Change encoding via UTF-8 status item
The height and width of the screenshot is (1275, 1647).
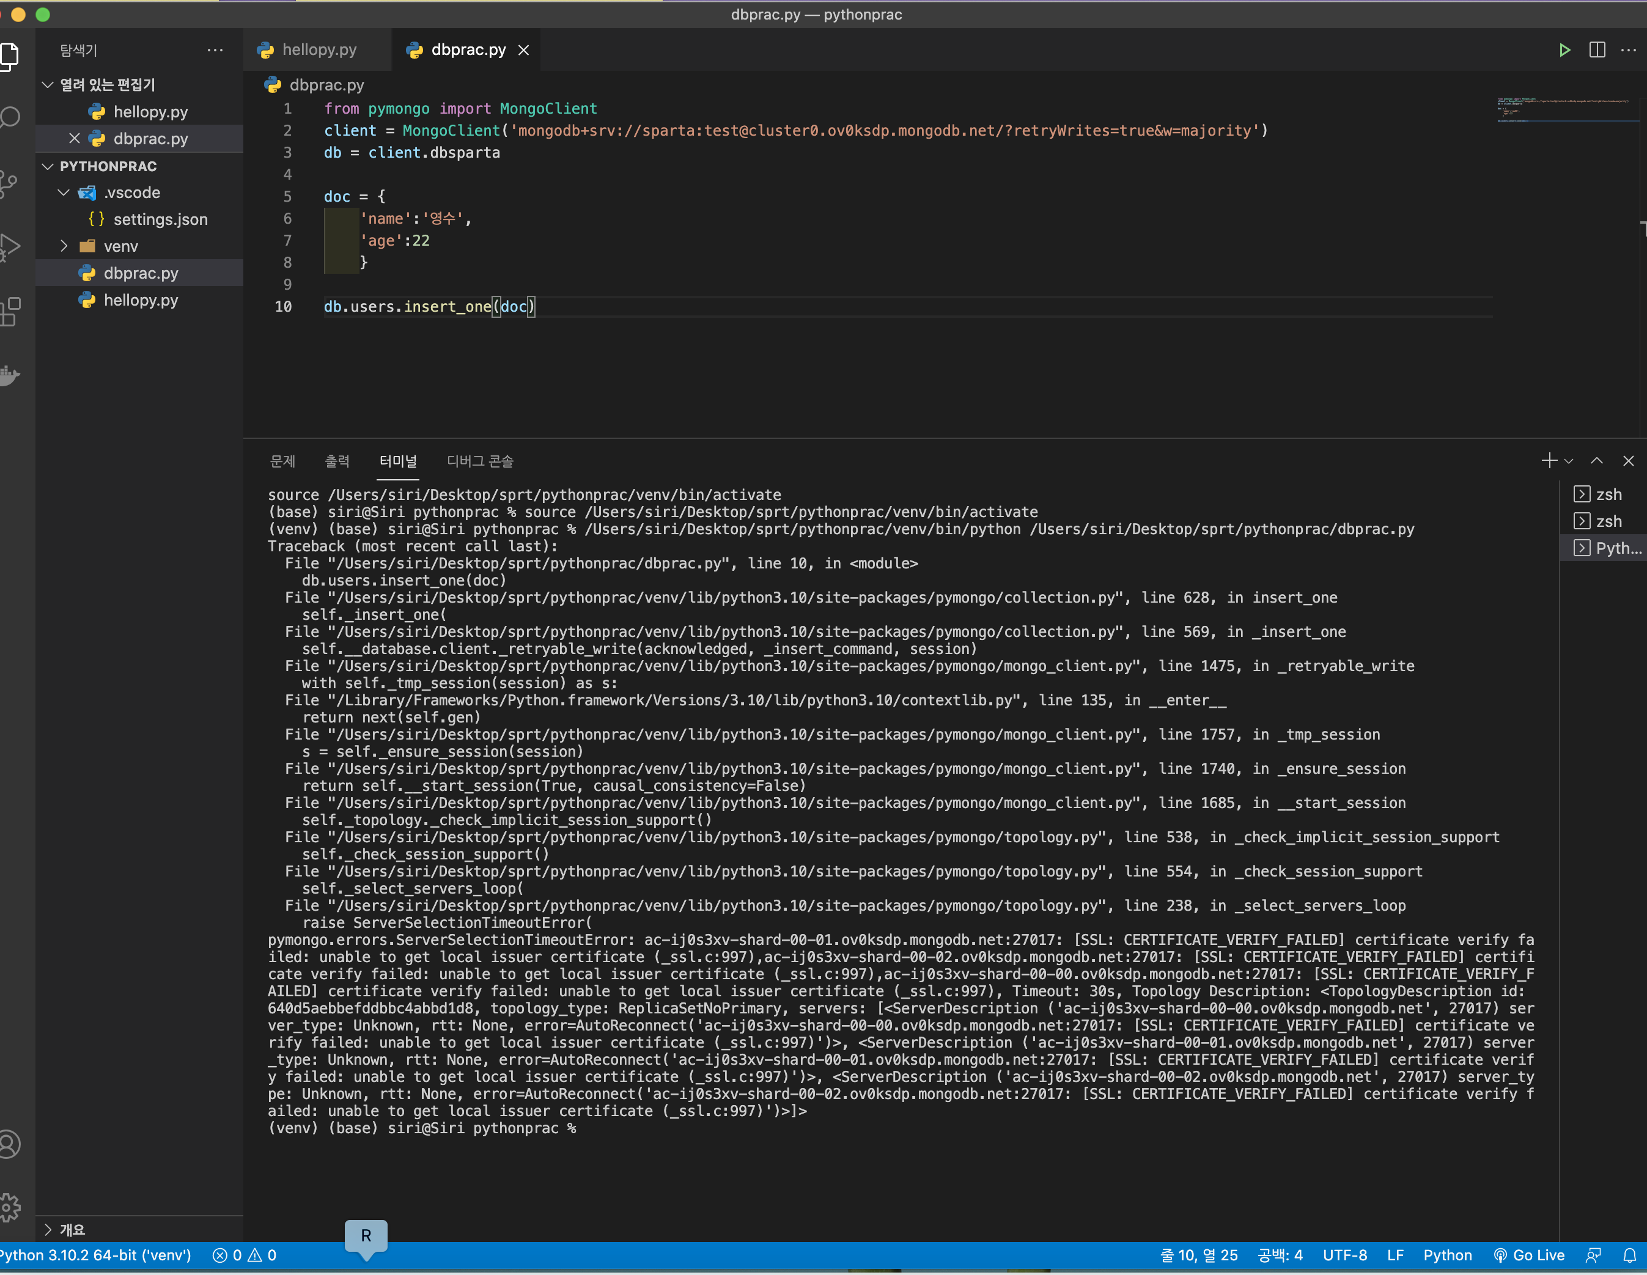point(1344,1256)
